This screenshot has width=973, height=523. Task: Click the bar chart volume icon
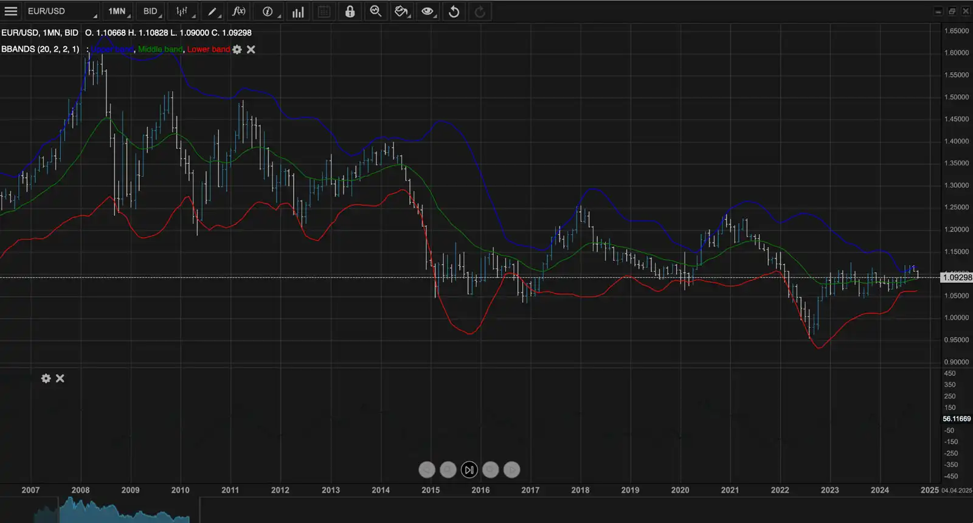click(x=298, y=12)
